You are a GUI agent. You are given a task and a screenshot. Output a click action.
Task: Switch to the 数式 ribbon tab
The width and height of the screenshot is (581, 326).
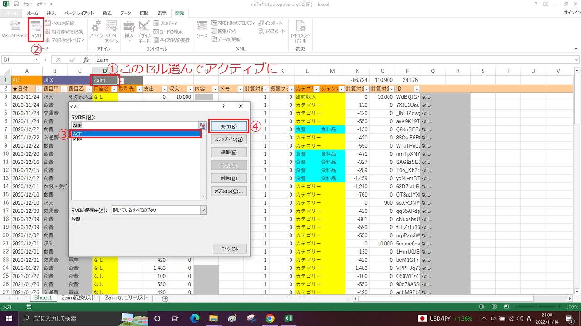[x=107, y=13]
